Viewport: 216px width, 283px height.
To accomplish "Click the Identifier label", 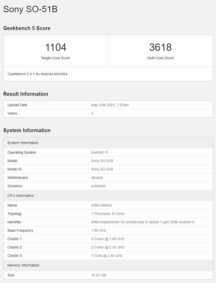I will tap(14, 222).
